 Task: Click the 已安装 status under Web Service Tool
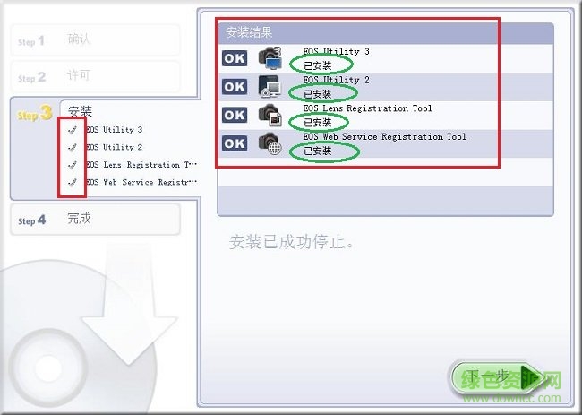click(317, 151)
